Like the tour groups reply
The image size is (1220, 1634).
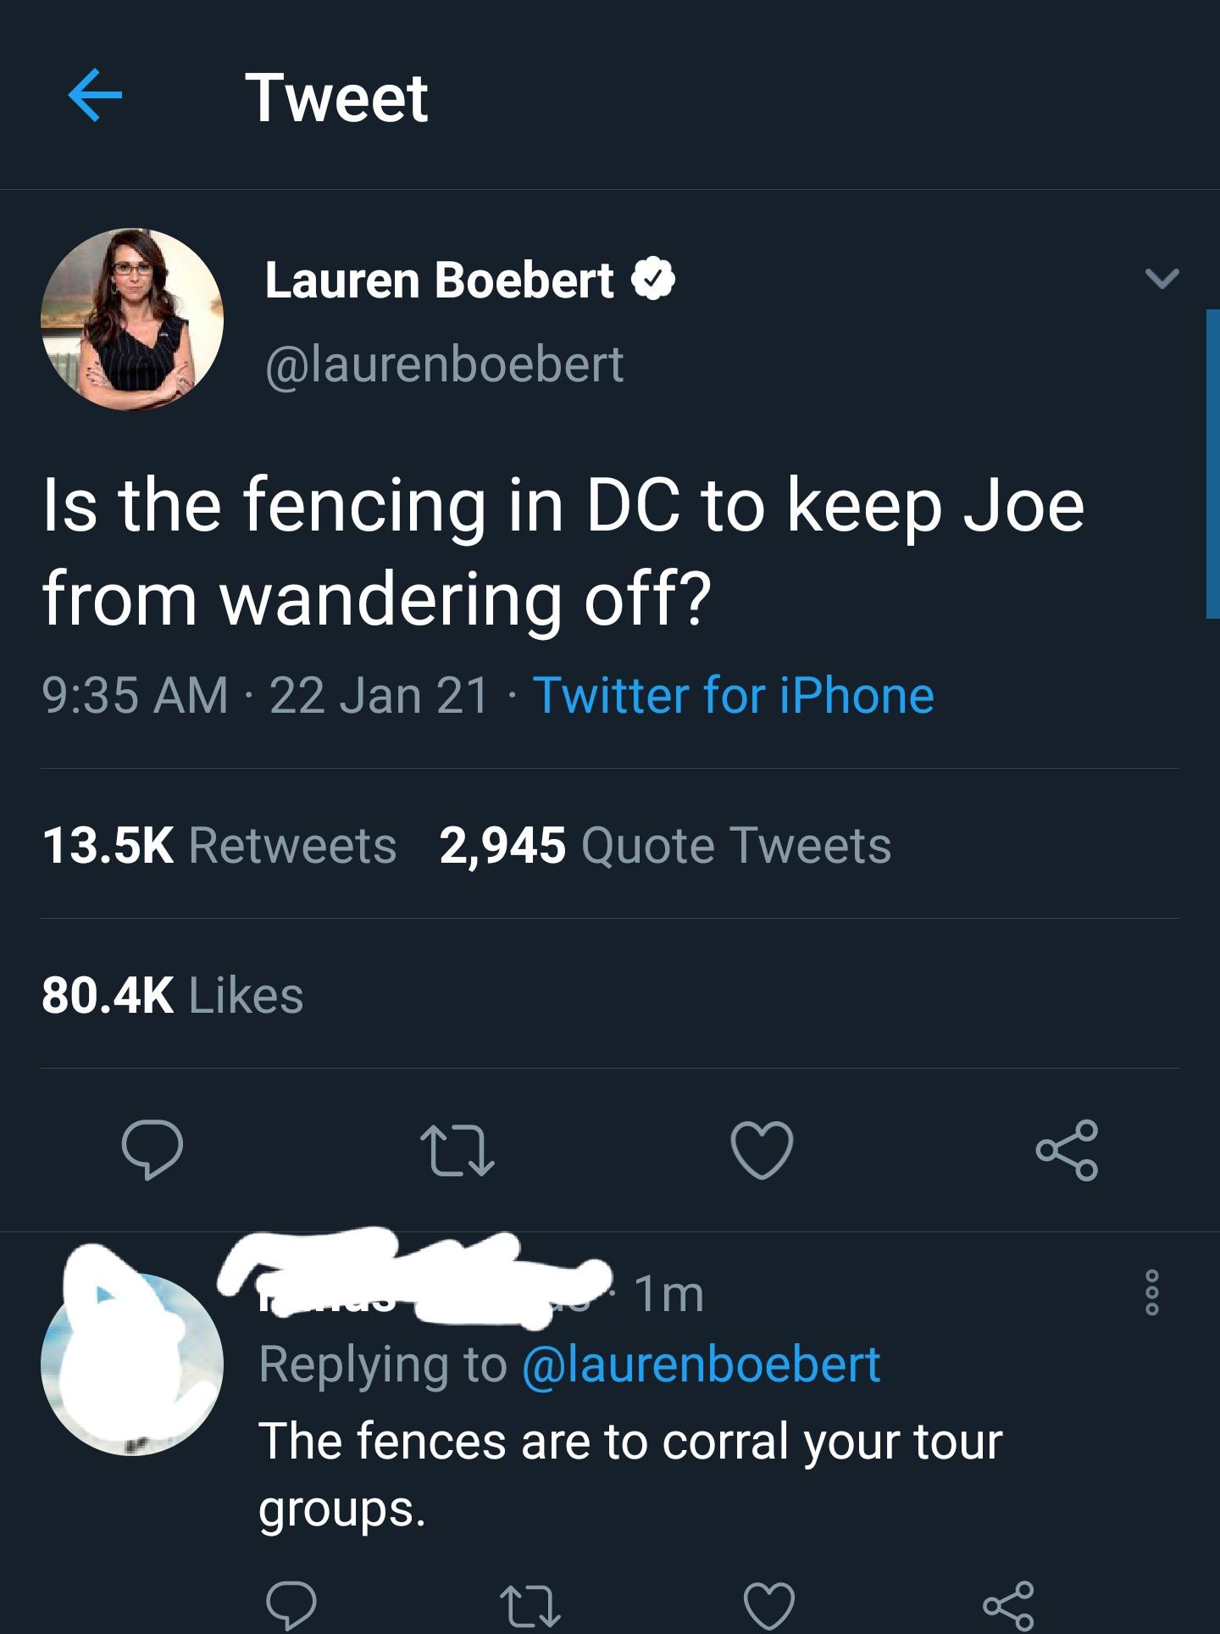tap(768, 1604)
